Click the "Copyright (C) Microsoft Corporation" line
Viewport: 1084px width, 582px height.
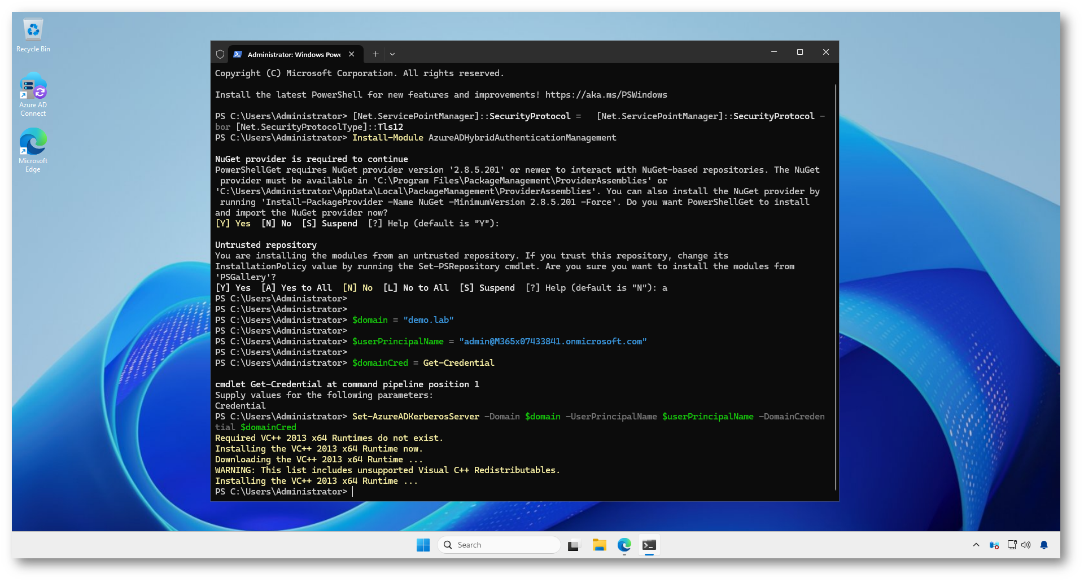click(x=359, y=73)
